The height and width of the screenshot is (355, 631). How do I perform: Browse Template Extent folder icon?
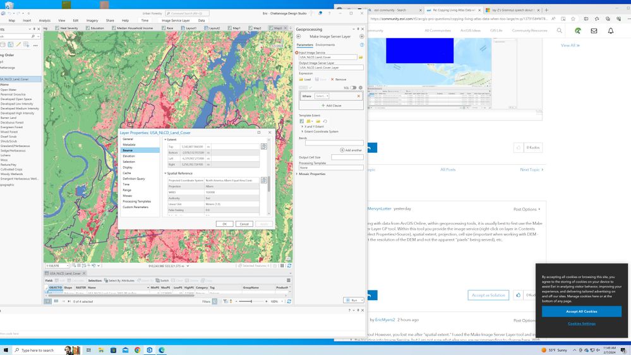click(318, 121)
